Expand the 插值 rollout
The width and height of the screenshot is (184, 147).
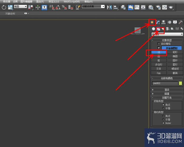(x=167, y=94)
